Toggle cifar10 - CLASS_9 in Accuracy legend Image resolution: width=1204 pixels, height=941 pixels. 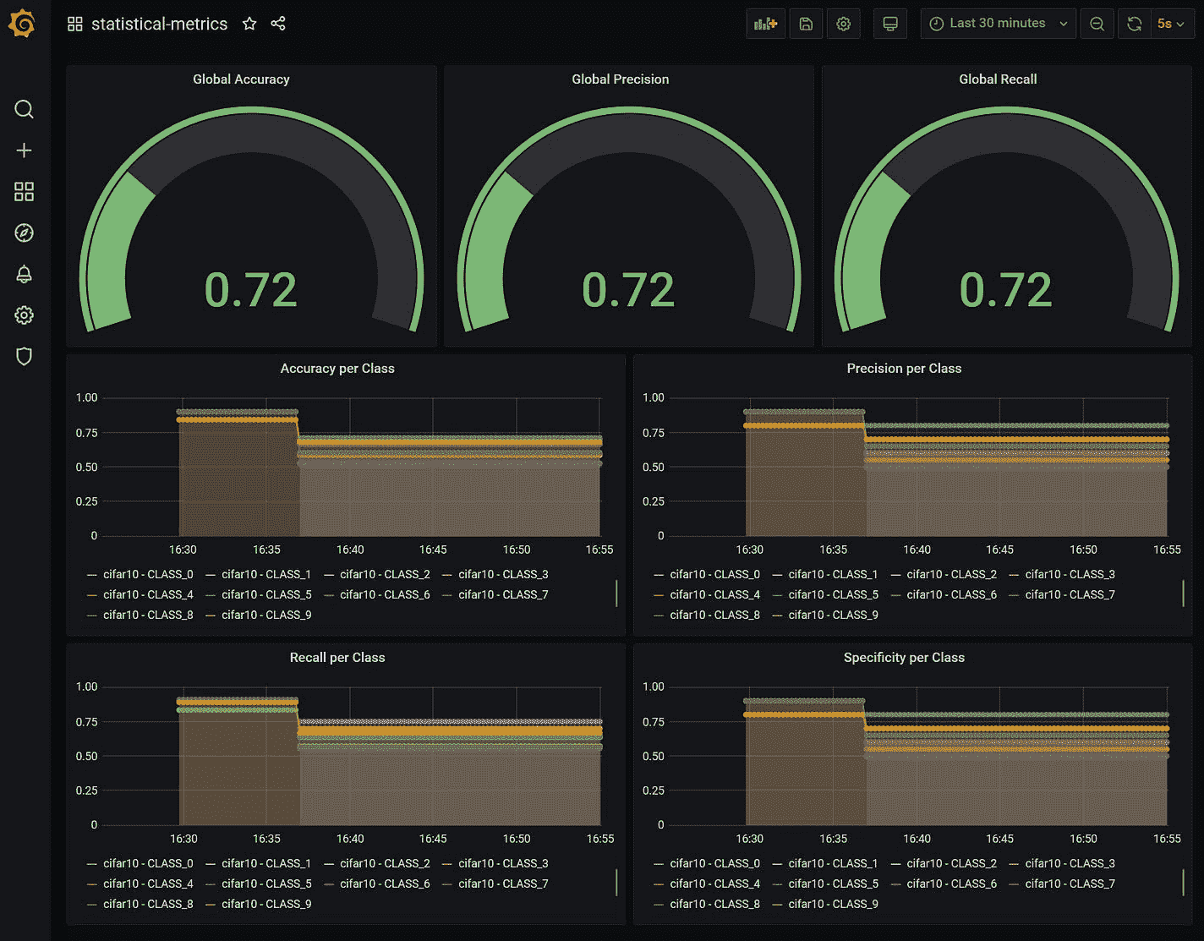(266, 615)
